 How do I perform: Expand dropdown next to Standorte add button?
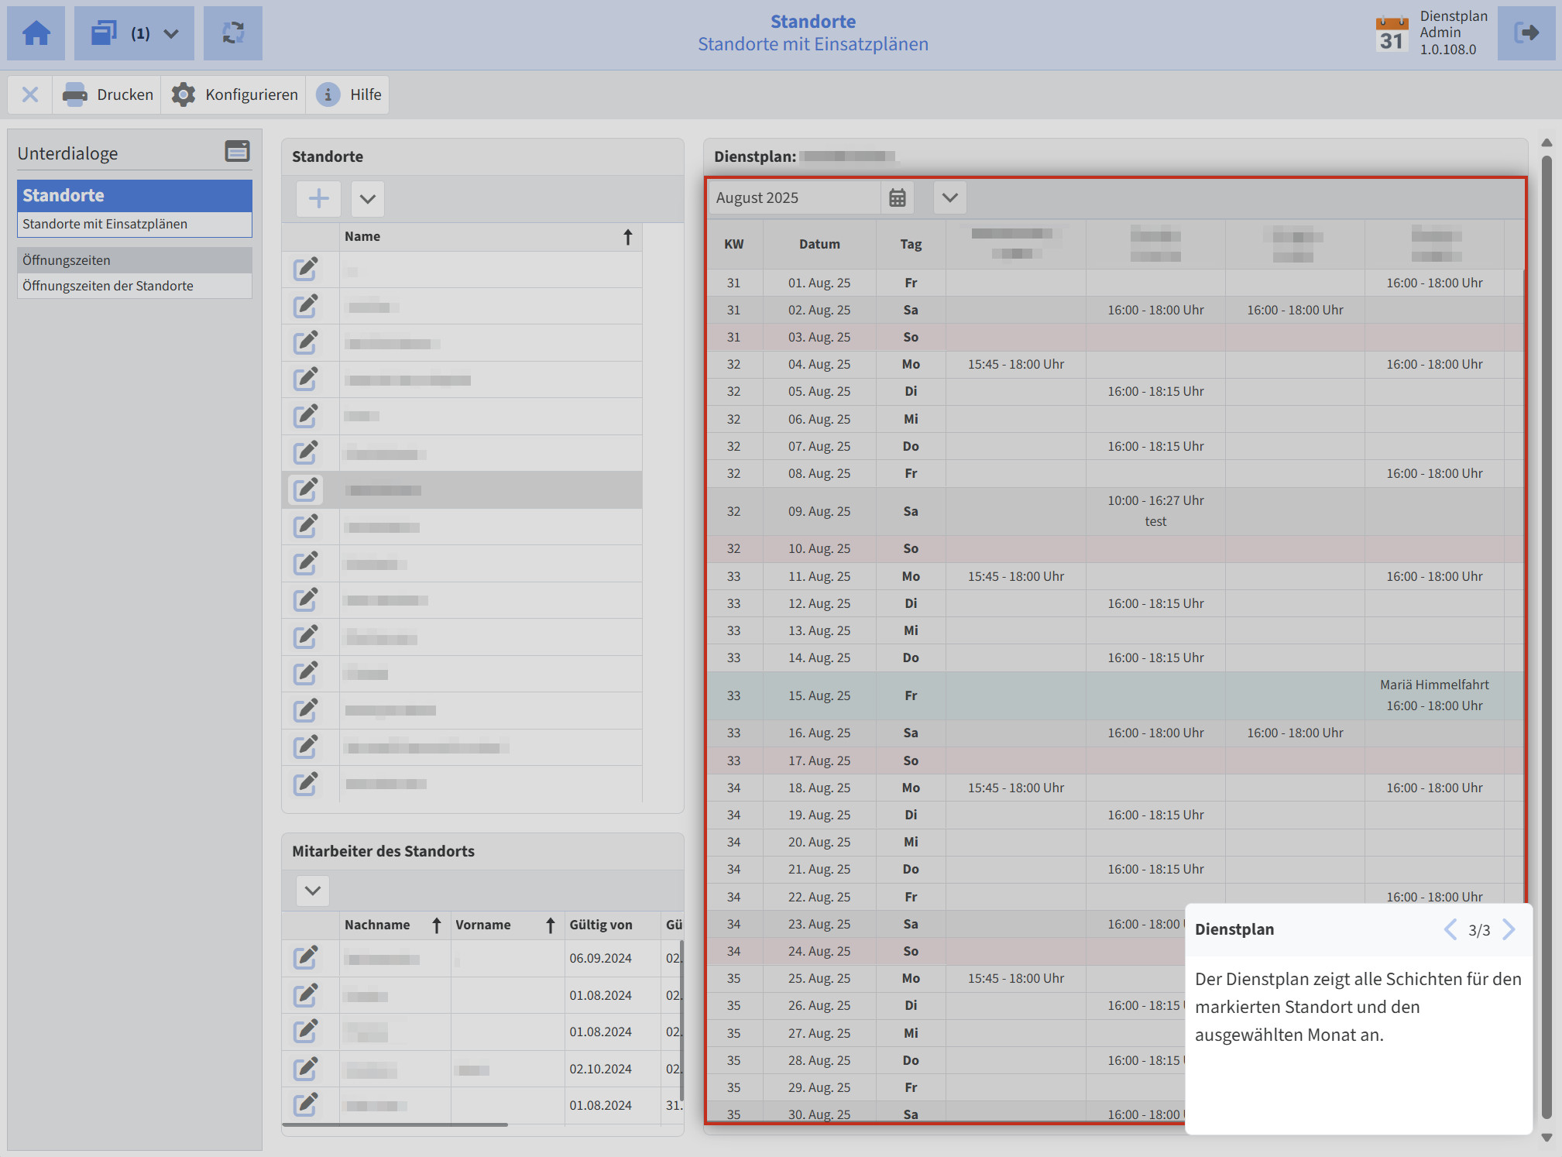(368, 198)
